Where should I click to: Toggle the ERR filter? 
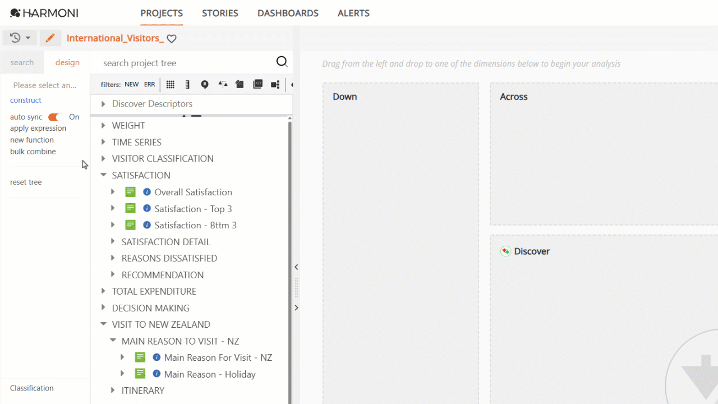tap(150, 85)
